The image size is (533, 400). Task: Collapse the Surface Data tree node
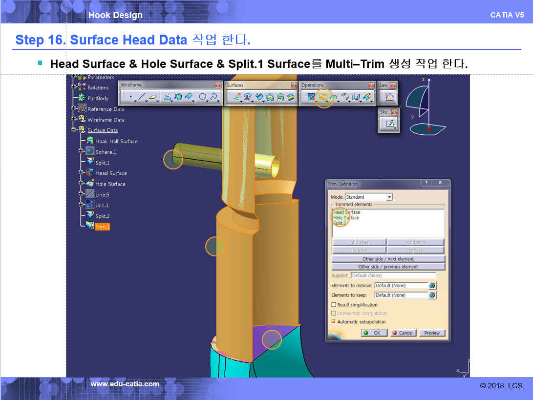pyautogui.click(x=74, y=130)
